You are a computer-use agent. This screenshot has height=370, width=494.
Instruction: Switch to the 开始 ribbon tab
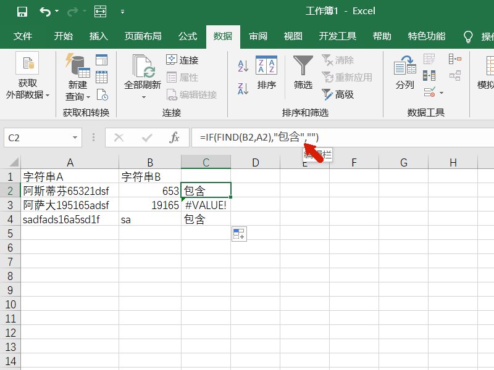pyautogui.click(x=63, y=36)
